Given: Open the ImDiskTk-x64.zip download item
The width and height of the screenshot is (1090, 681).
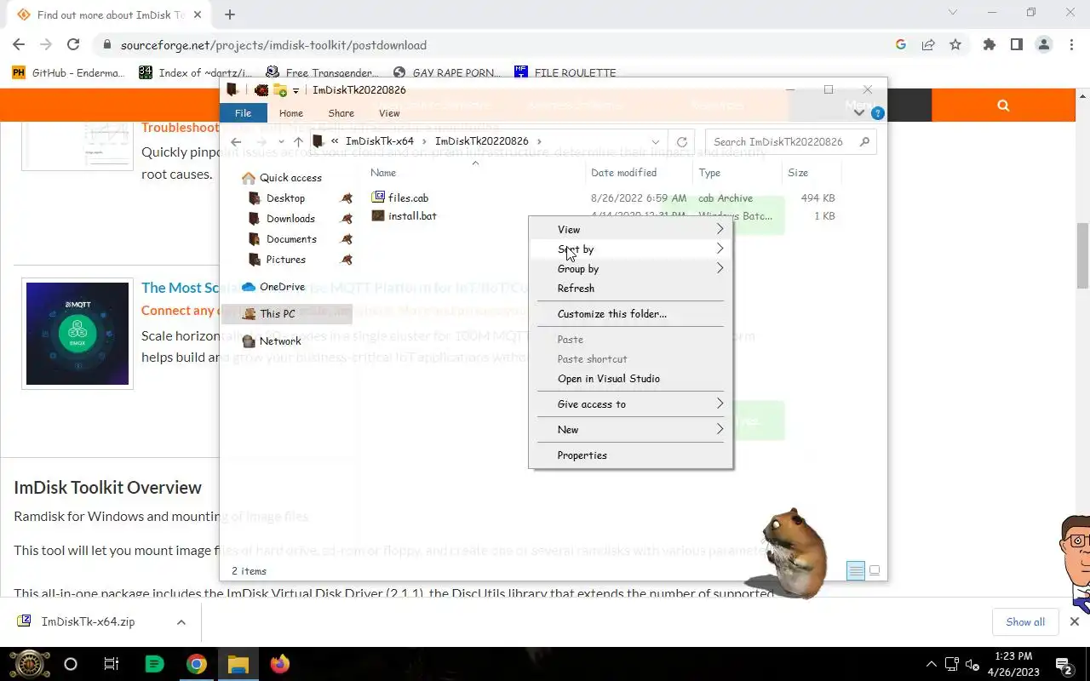Looking at the screenshot, I should point(88,622).
